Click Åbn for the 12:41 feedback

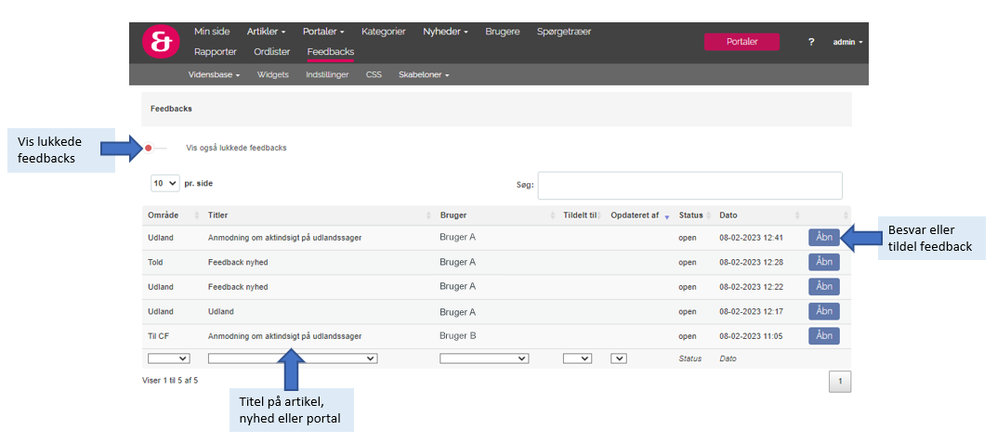click(x=824, y=237)
